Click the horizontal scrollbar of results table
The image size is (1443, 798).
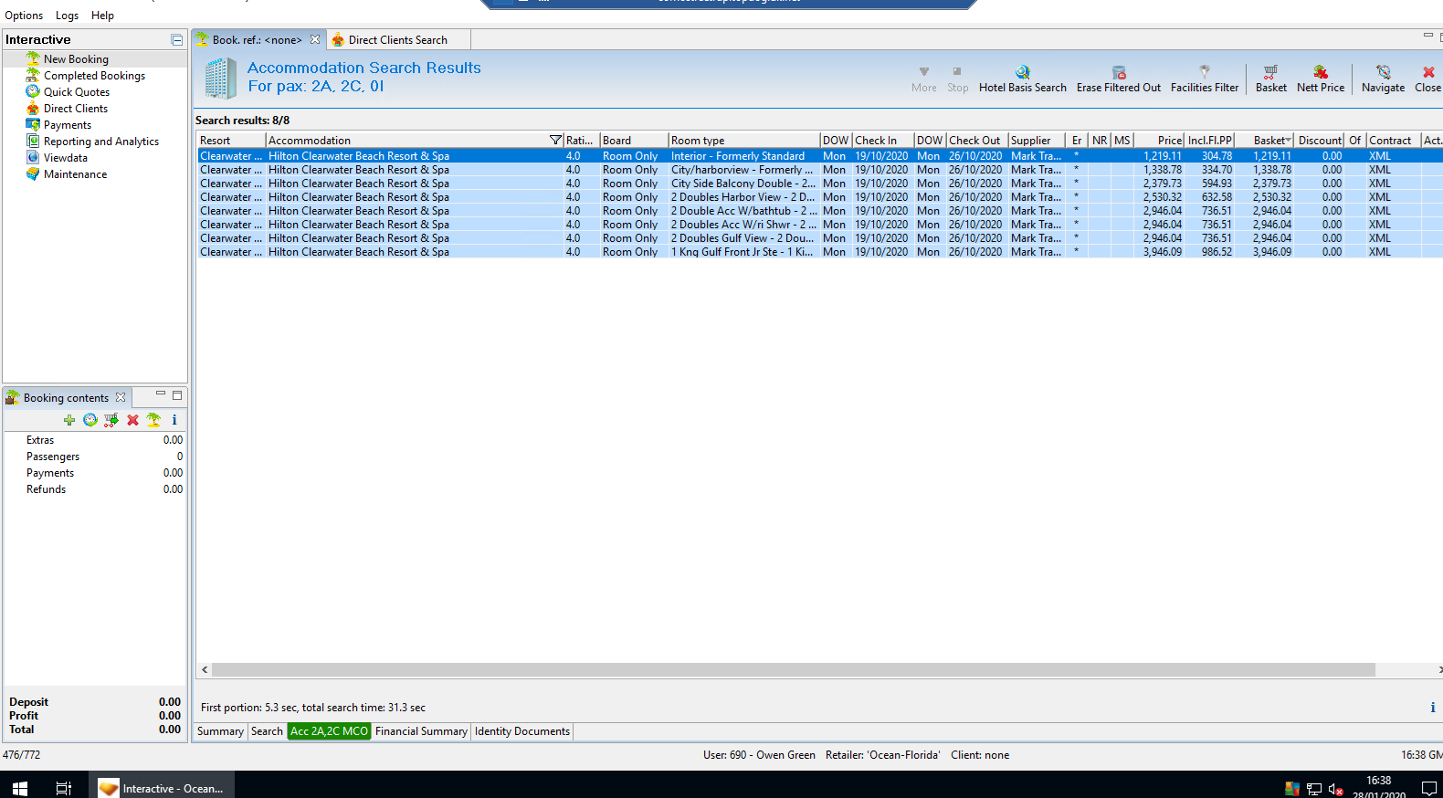click(794, 670)
